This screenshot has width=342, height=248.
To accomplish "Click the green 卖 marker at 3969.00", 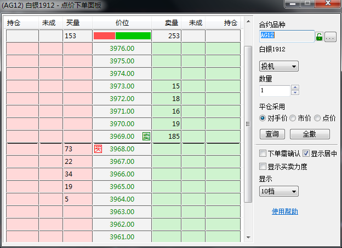I will [x=146, y=136].
